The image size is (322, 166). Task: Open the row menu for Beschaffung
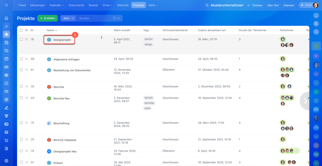[26, 123]
